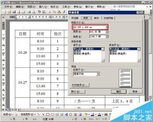
Task: Expand the font color dropdown arrow
Action: [x=103, y=114]
